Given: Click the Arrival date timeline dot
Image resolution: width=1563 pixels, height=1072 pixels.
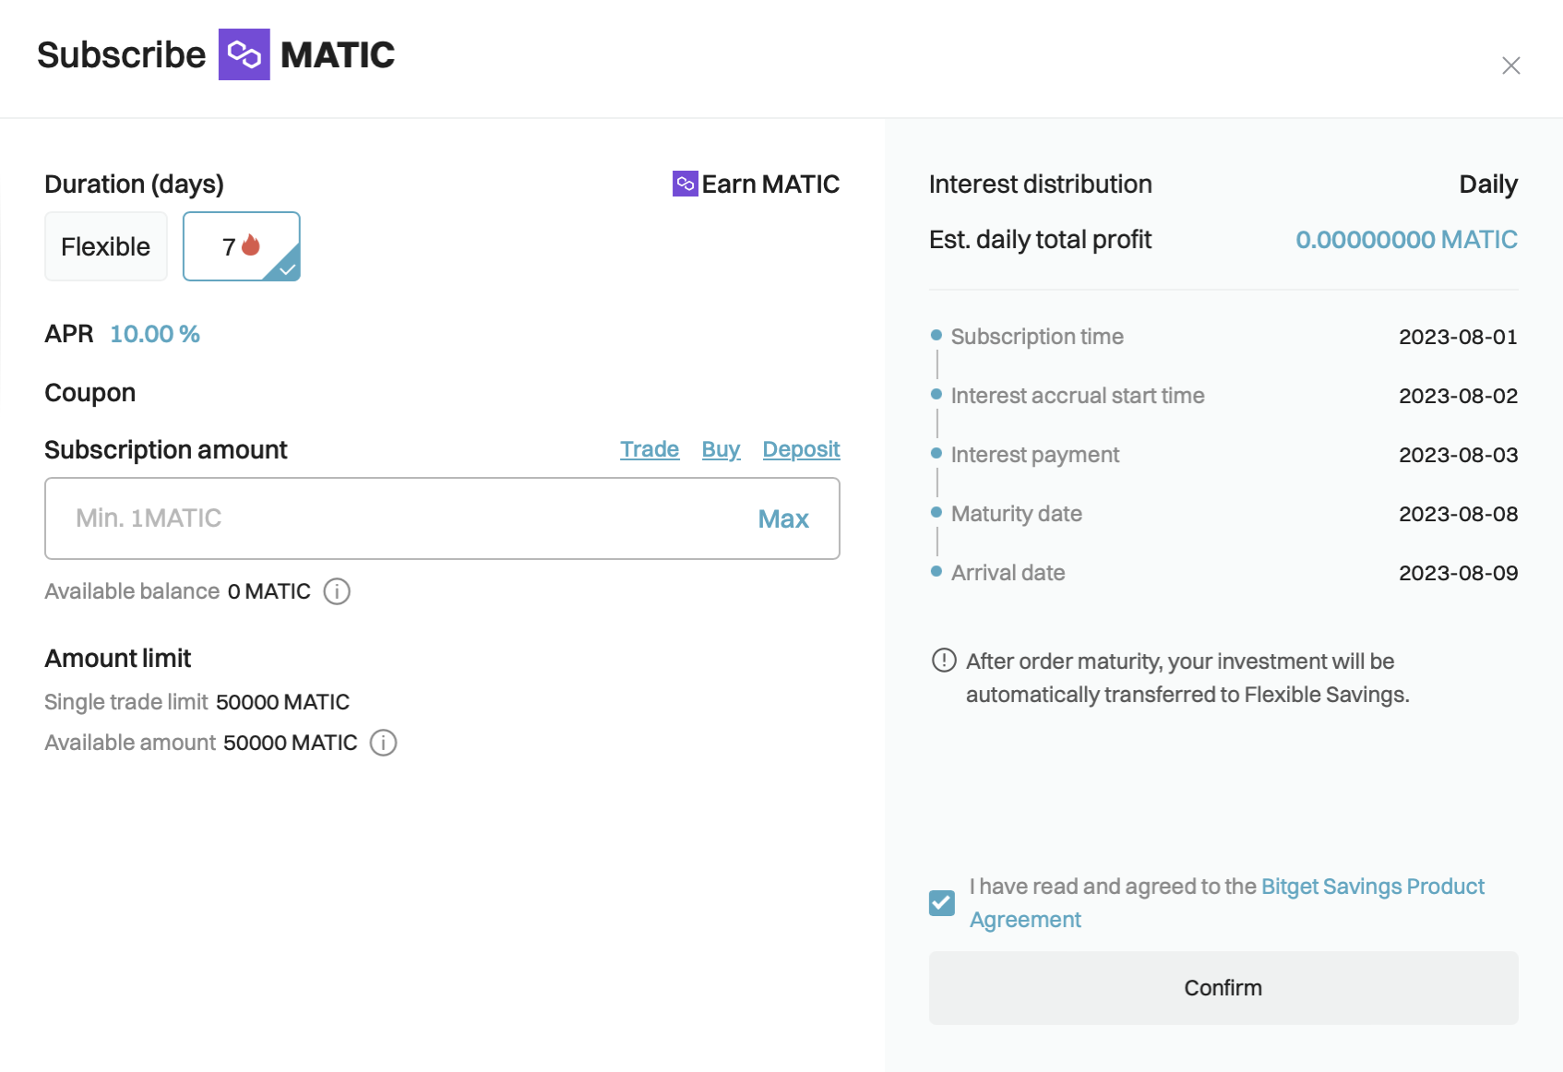Looking at the screenshot, I should pos(937,571).
